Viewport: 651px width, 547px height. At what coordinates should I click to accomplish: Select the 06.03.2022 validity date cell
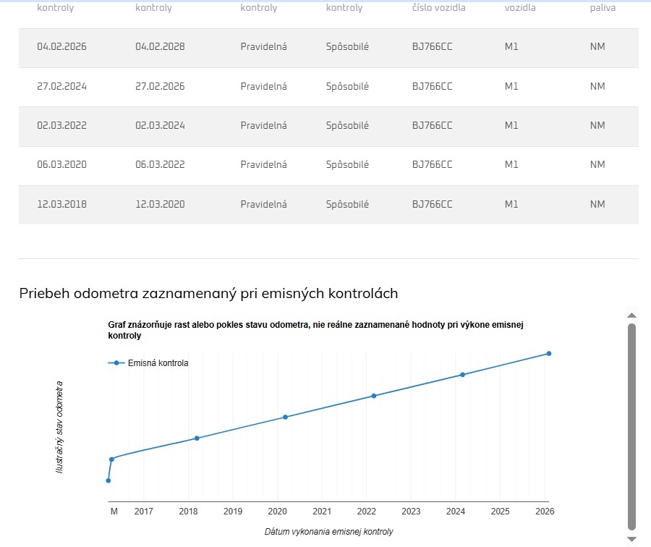tap(160, 164)
